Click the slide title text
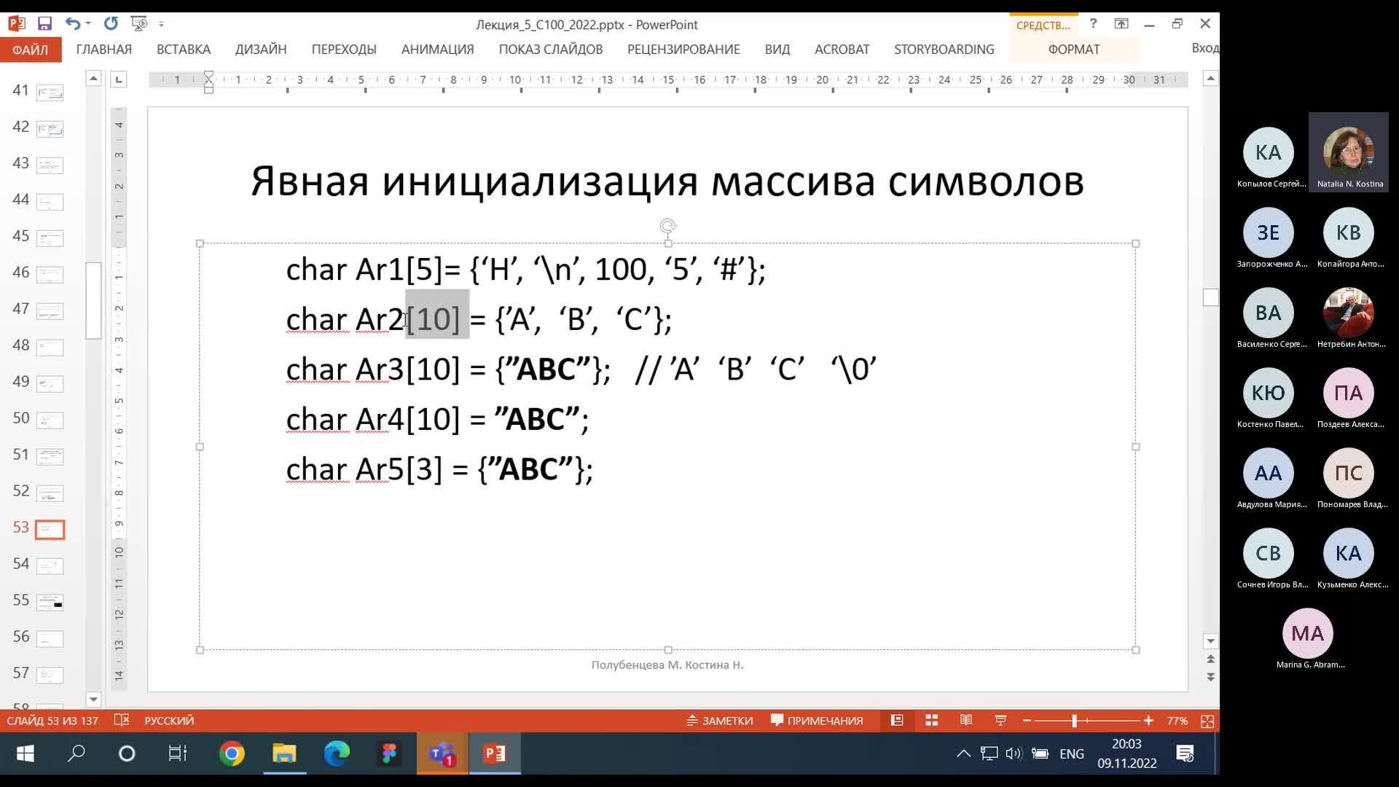This screenshot has height=787, width=1399. pos(667,181)
